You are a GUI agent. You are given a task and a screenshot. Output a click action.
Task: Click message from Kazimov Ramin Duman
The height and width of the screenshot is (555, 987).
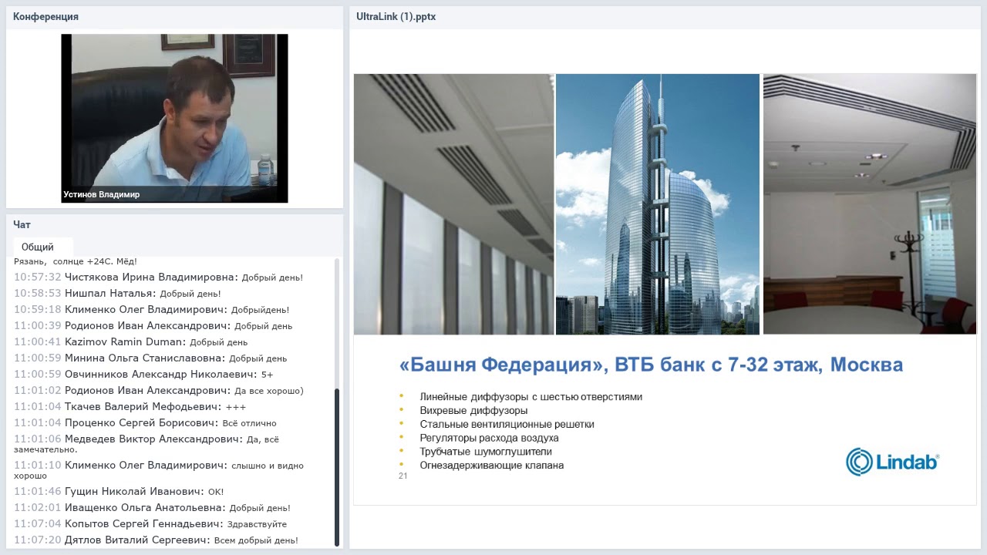click(x=130, y=341)
